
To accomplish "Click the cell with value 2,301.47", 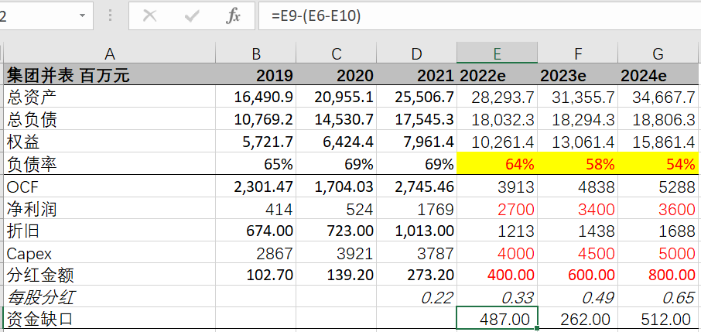I will click(x=256, y=187).
